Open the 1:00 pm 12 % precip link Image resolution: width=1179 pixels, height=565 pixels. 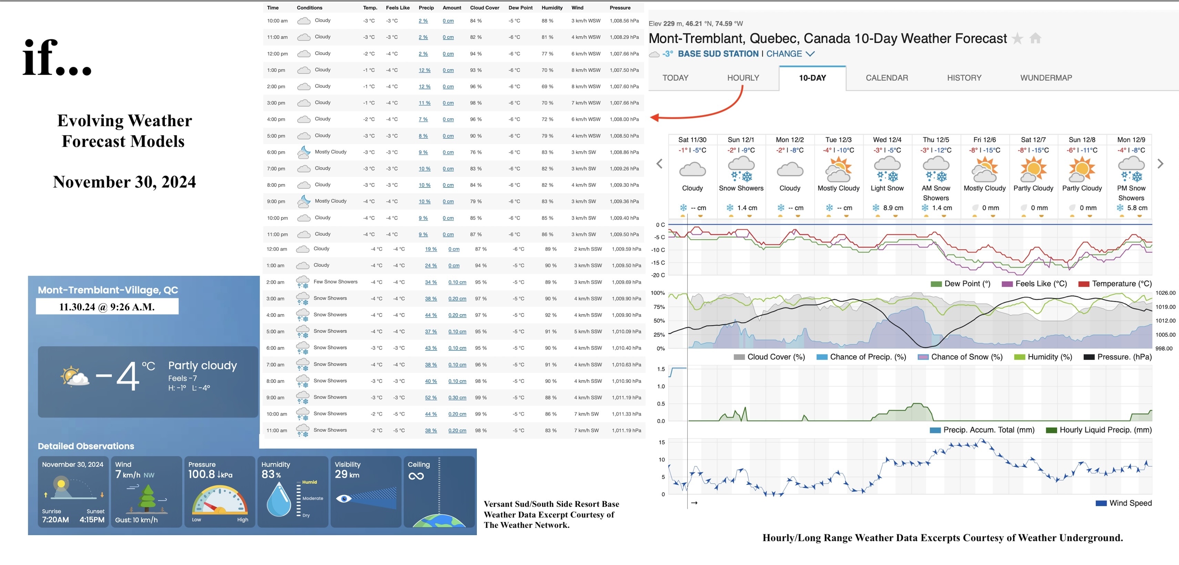click(424, 70)
